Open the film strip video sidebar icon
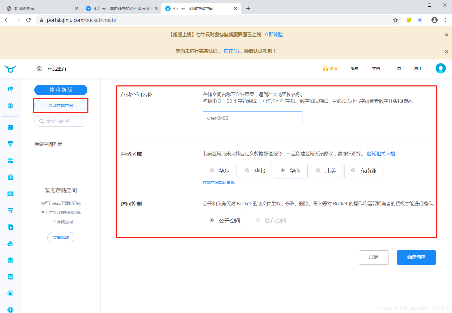The height and width of the screenshot is (313, 452). click(x=10, y=194)
